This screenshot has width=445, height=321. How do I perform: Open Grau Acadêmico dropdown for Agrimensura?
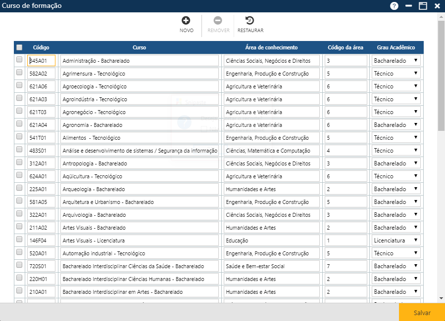point(396,74)
